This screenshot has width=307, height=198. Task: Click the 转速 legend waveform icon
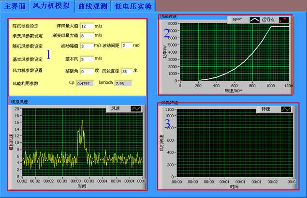[x=286, y=109]
